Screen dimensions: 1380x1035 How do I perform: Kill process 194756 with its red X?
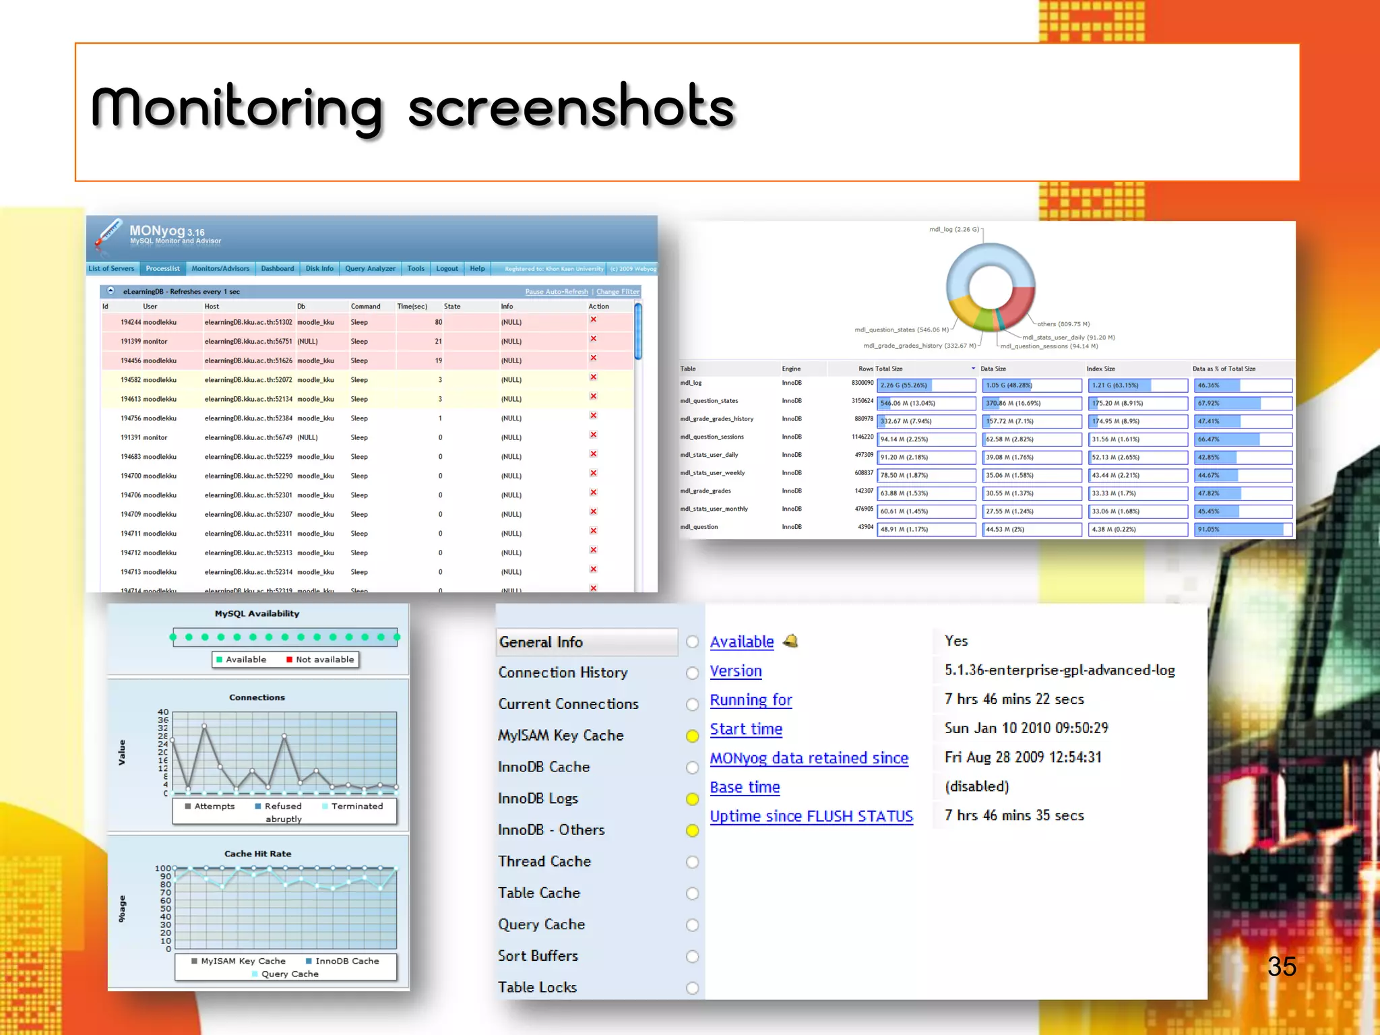593,416
